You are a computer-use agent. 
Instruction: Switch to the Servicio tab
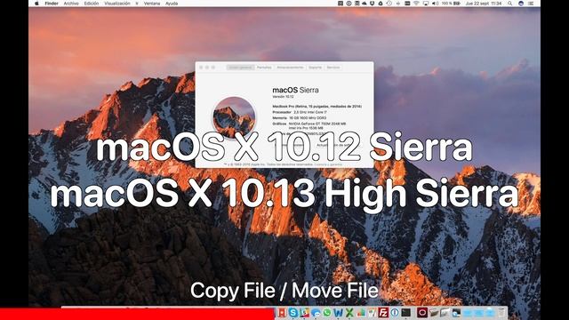[x=333, y=68]
